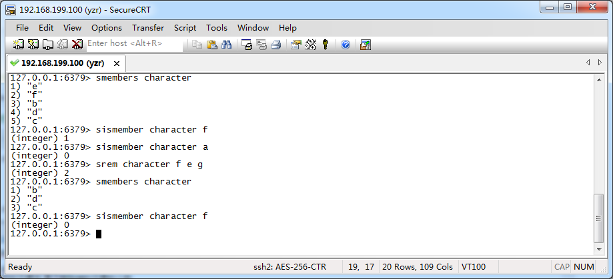Open the Help menu
The height and width of the screenshot is (279, 613).
287,28
